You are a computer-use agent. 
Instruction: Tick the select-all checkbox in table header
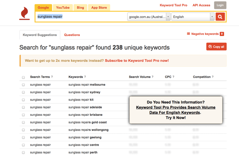tap(23, 77)
